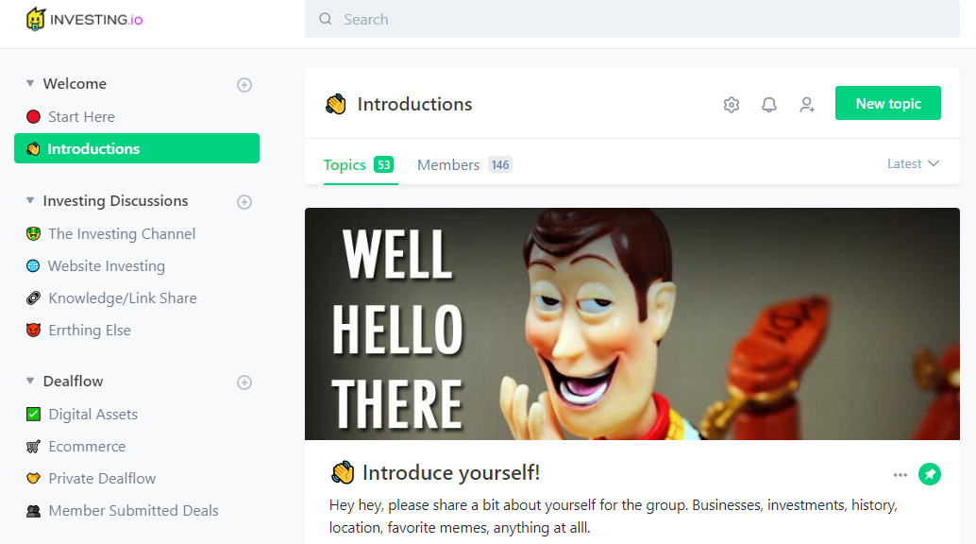Click the add member person icon
The width and height of the screenshot is (976, 544).
pos(807,105)
